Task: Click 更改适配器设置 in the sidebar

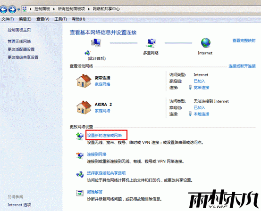Action: click(x=21, y=49)
